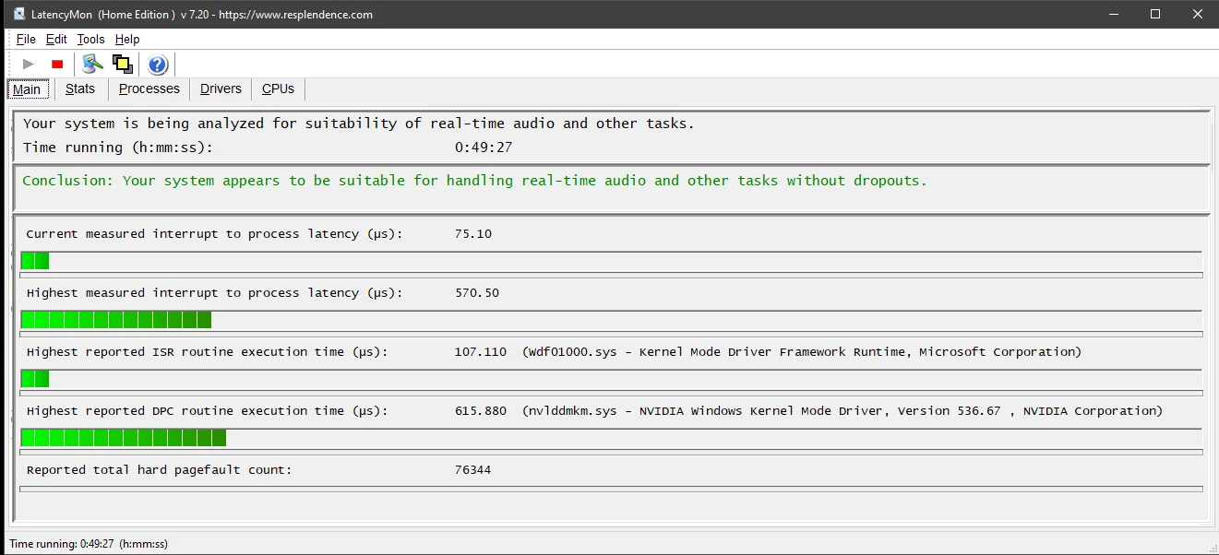
Task: Select the 615.880 DPC value
Action: [481, 411]
